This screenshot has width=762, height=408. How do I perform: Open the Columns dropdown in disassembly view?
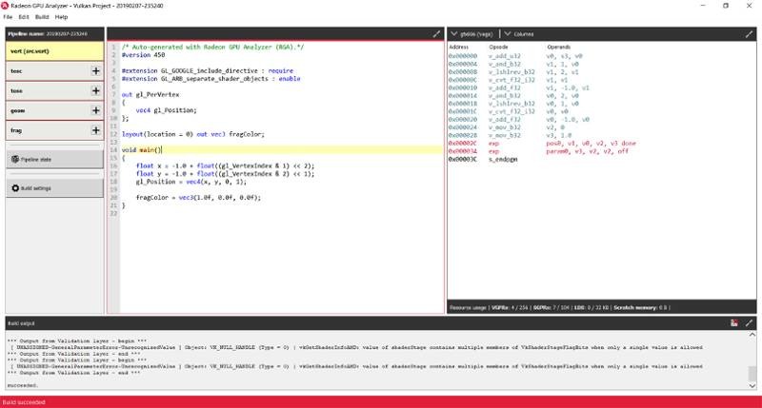[x=519, y=34]
